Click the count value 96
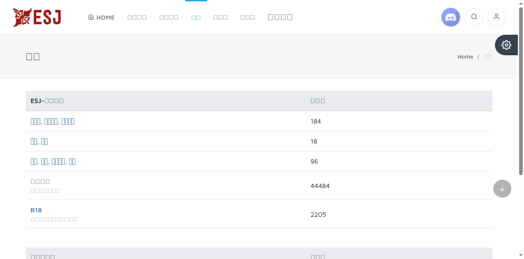The width and height of the screenshot is (524, 259). click(x=314, y=161)
